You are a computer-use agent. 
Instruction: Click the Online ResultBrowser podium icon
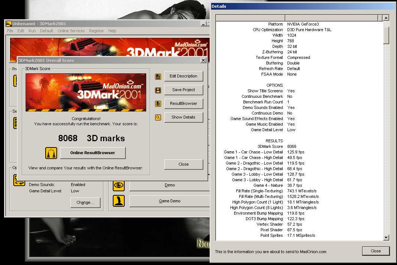click(x=51, y=153)
